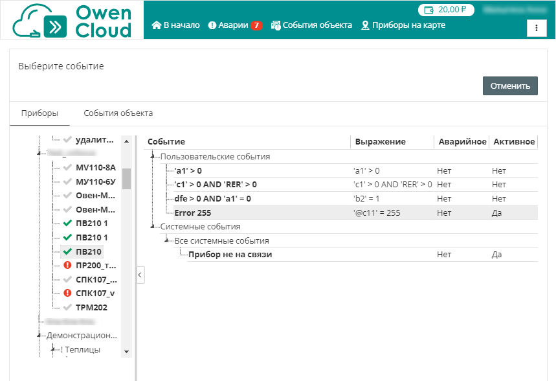Viewport: 556px width, 381px height.
Task: Select the highlighted ПВ210 device
Action: tap(89, 251)
